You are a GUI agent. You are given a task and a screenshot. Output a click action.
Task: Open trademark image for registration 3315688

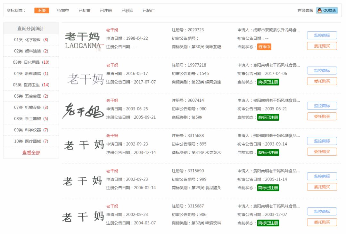coord(84,145)
